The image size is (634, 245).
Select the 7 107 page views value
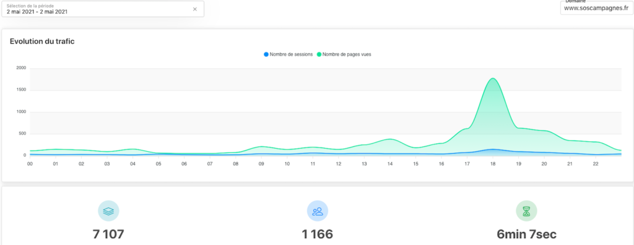(x=108, y=235)
